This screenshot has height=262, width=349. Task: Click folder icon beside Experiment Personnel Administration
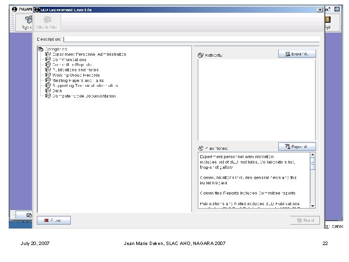(48, 54)
